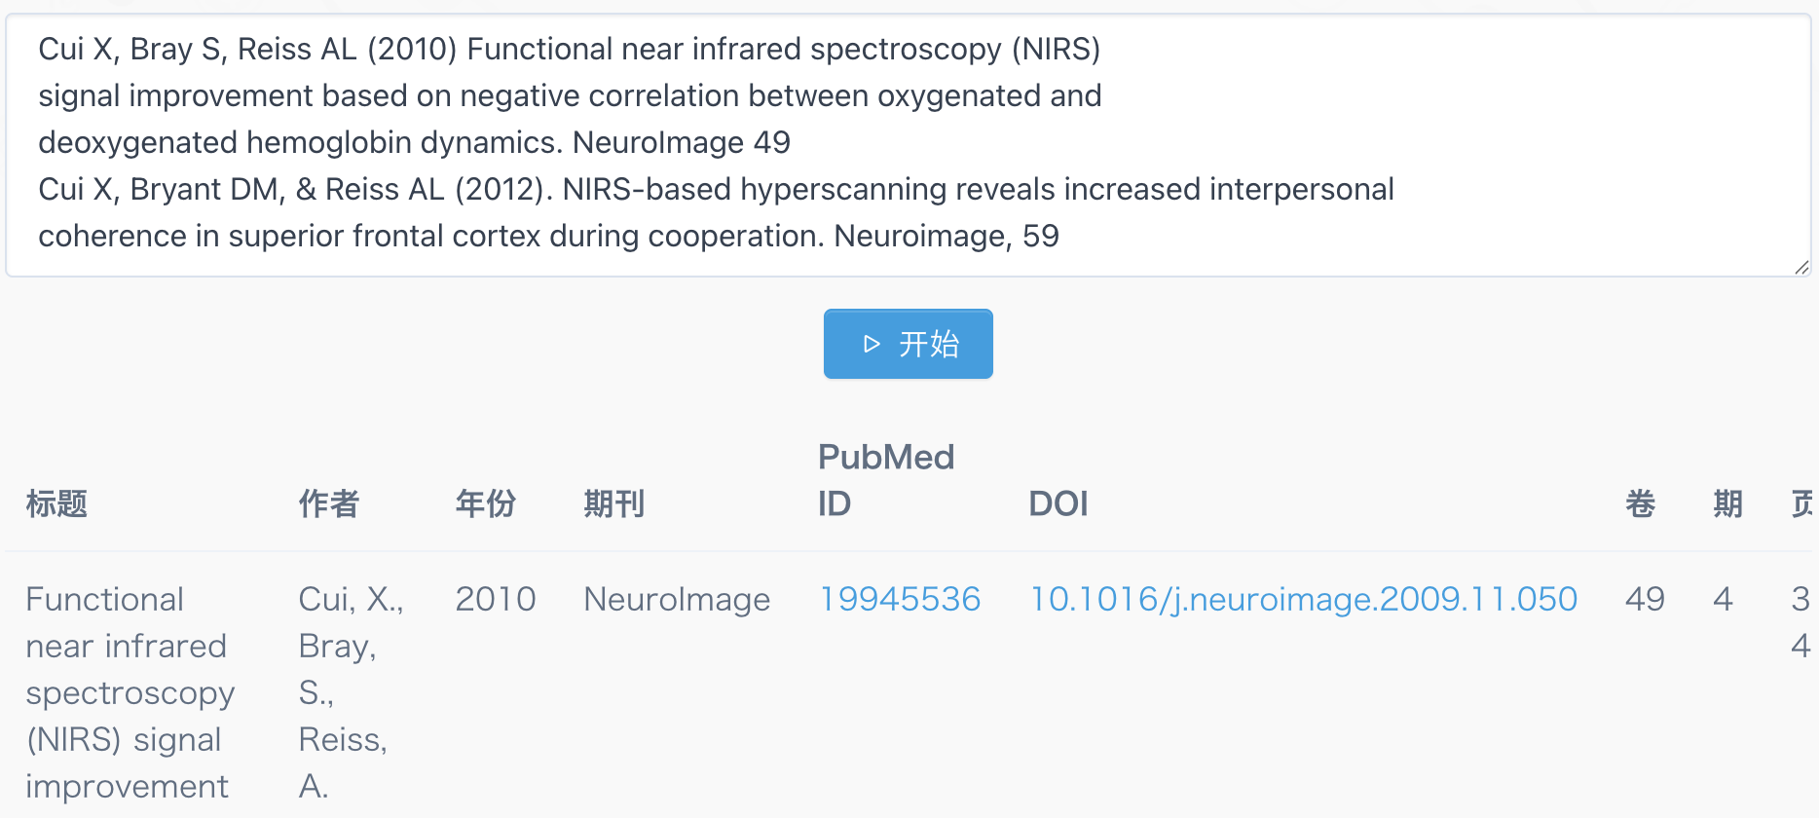This screenshot has height=818, width=1819.
Task: Click the 期 column header
Action: (1727, 503)
